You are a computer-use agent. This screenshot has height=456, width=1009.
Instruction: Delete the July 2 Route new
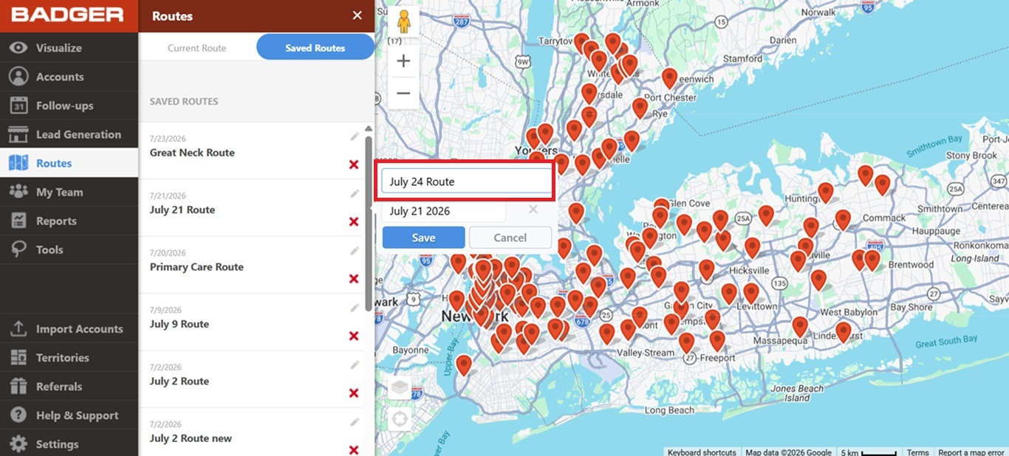[x=354, y=450]
